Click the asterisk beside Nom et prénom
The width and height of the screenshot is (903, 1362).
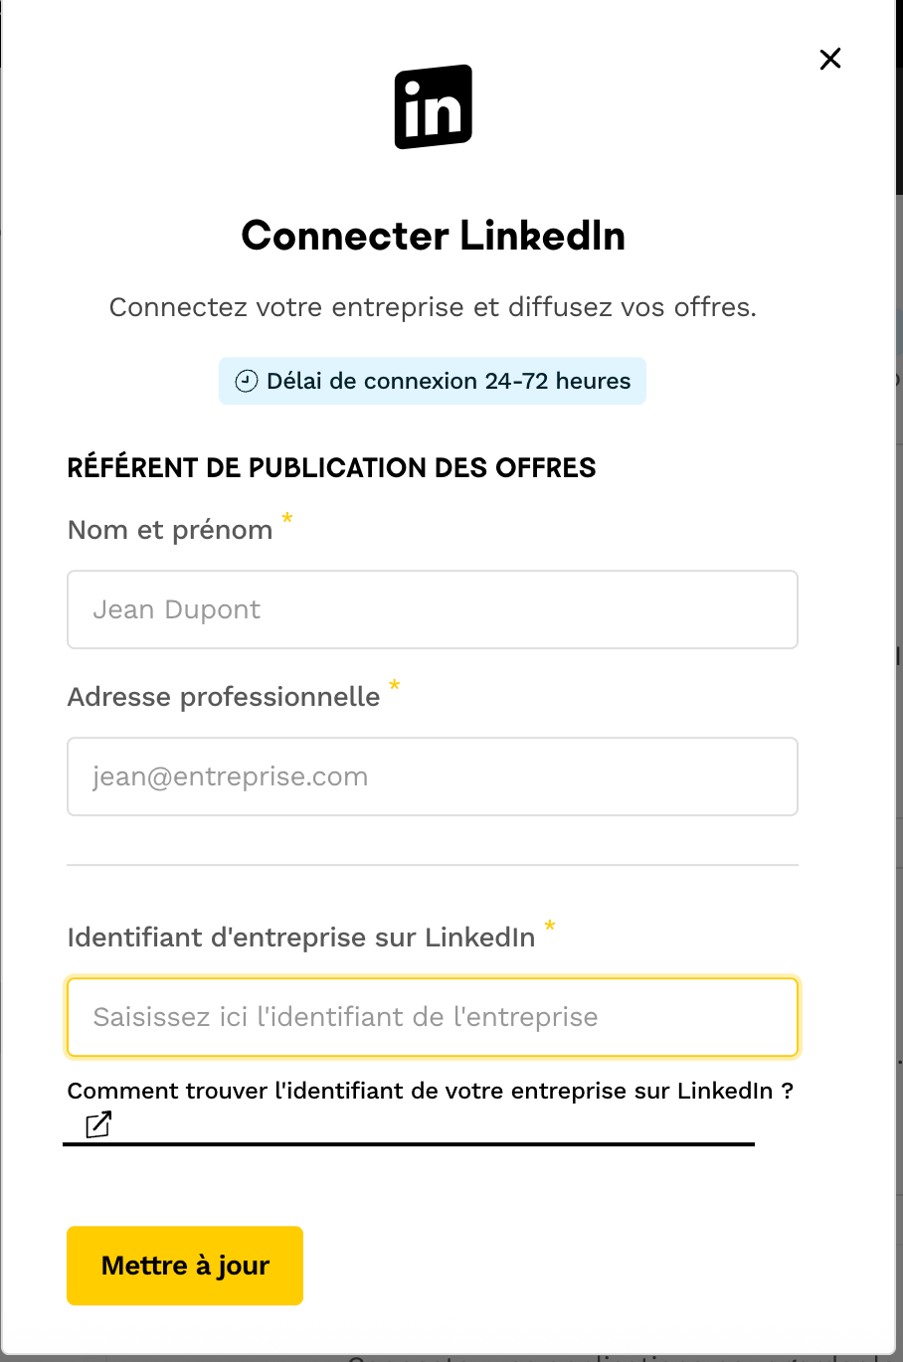[x=287, y=518]
